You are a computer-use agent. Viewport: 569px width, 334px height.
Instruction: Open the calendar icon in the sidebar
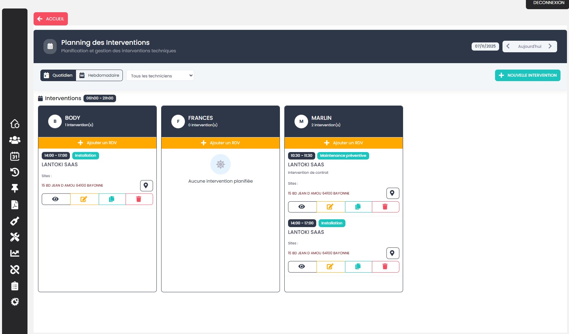(x=15, y=156)
